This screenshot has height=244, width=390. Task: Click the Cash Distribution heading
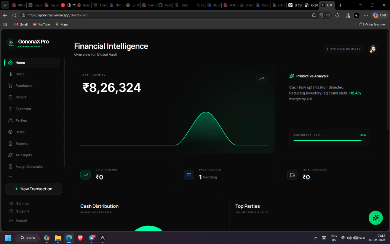99,206
